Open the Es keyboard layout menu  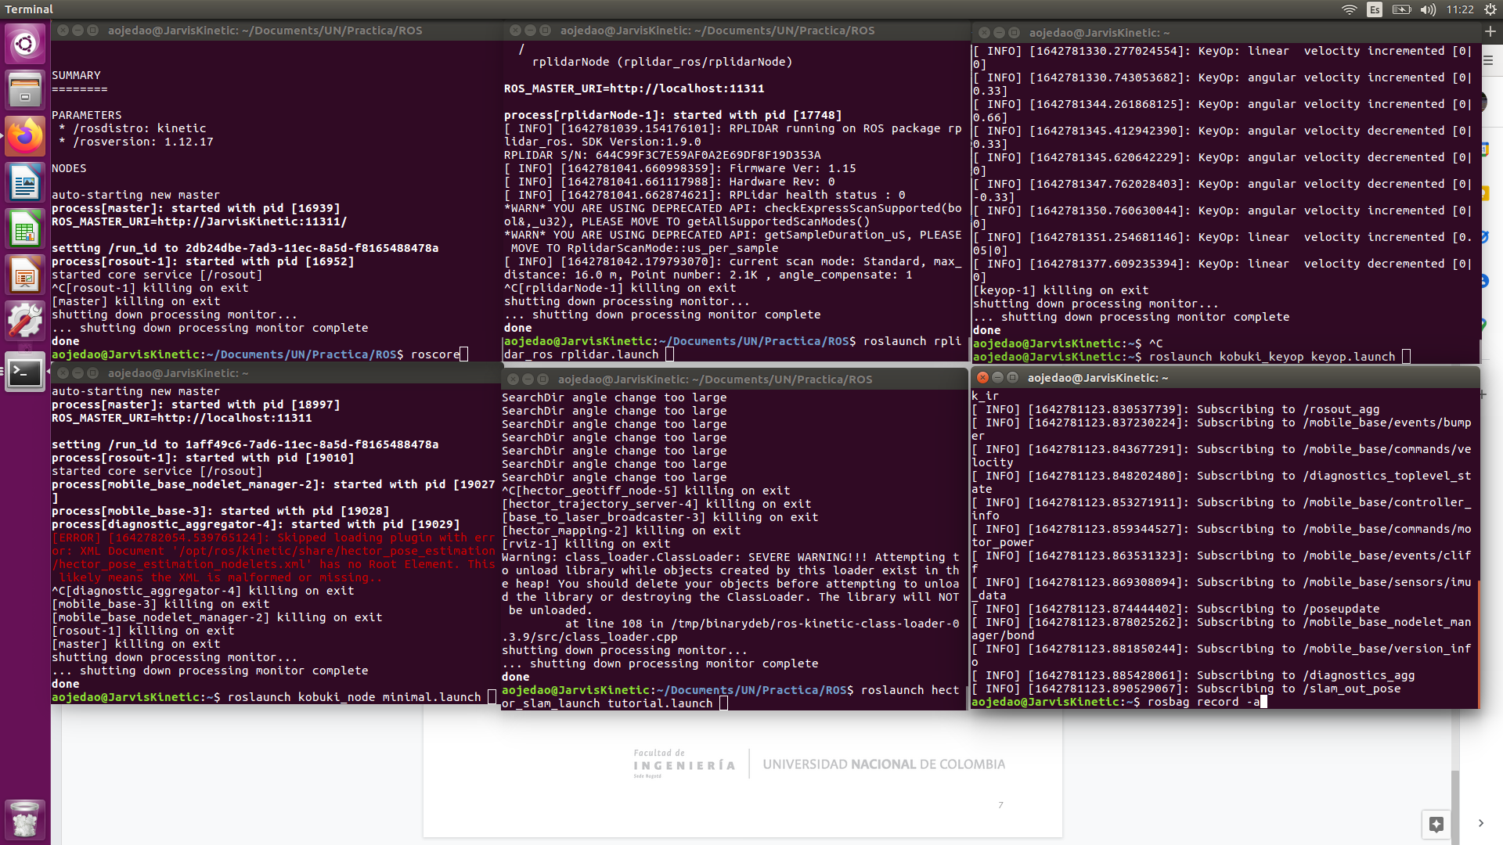(1374, 9)
